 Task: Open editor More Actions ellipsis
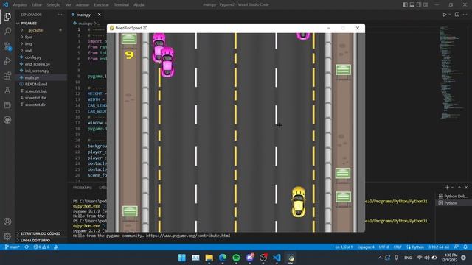(x=465, y=15)
